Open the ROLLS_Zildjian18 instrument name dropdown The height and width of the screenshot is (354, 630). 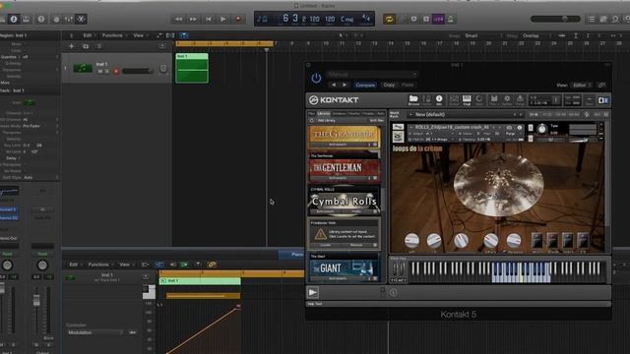click(451, 127)
